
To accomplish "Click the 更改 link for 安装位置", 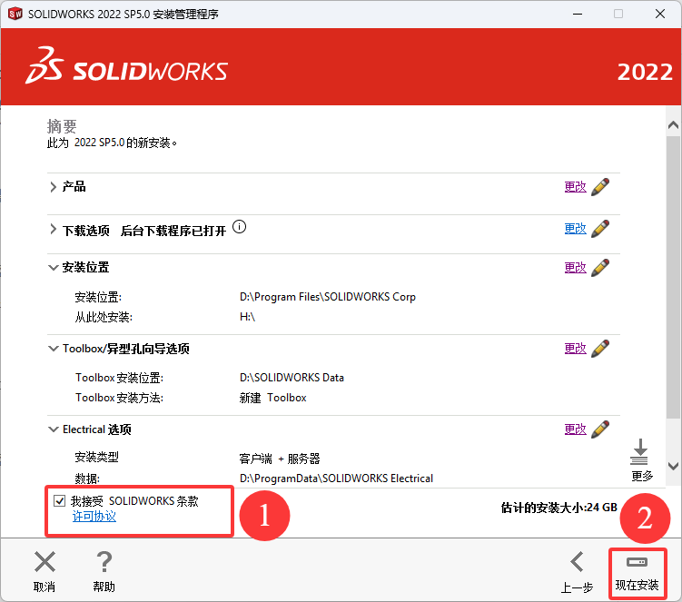I will point(575,268).
